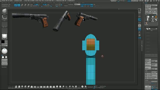This screenshot has height=90, width=160.
Task: Open the current brush thumbnail picker
Action: tap(4, 11)
